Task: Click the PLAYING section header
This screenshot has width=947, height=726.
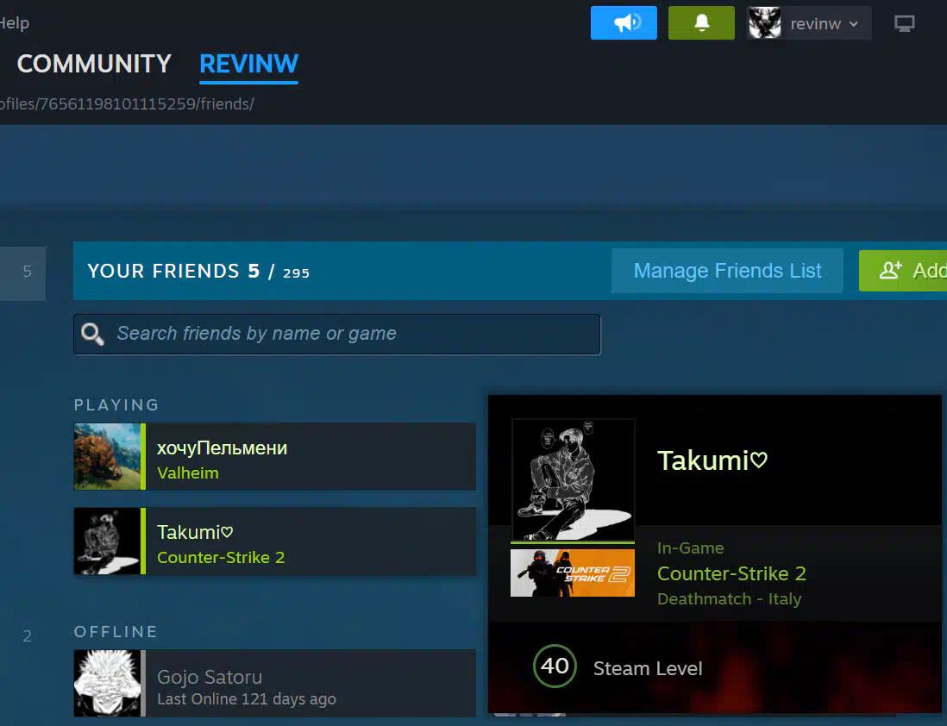Action: (116, 404)
